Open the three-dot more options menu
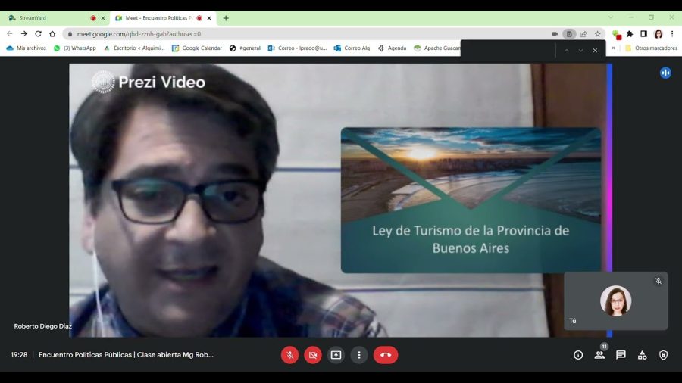This screenshot has height=383, width=682. point(359,355)
